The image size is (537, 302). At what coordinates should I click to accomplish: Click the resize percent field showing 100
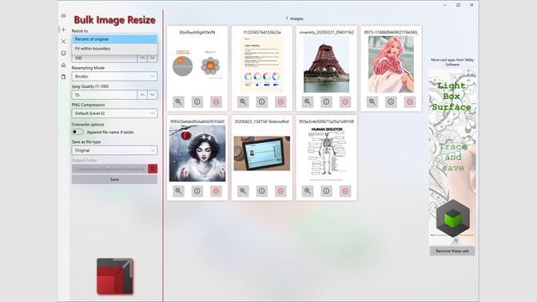click(105, 58)
